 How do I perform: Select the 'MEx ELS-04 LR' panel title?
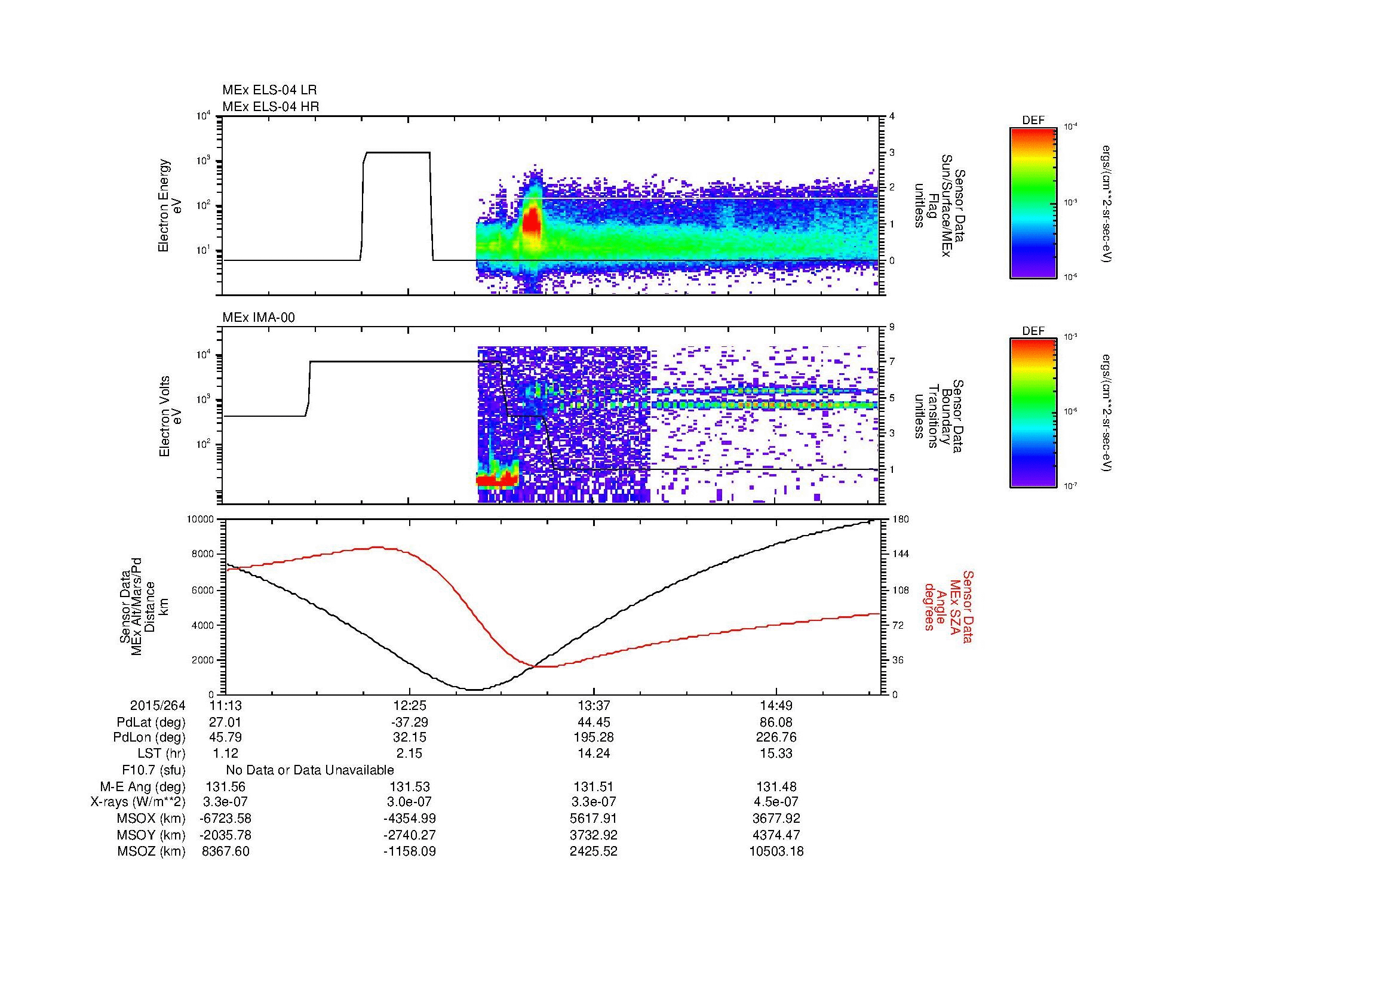[x=269, y=90]
